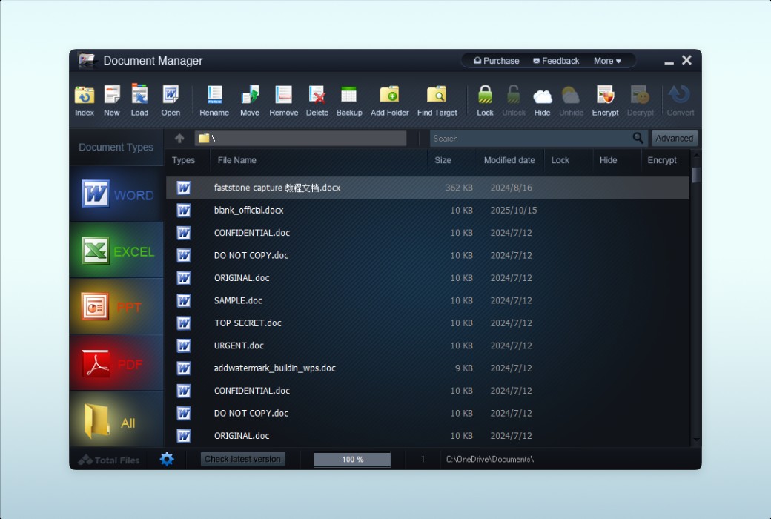Switch to the EXCEL document type
Viewport: 771px width, 519px height.
117,251
